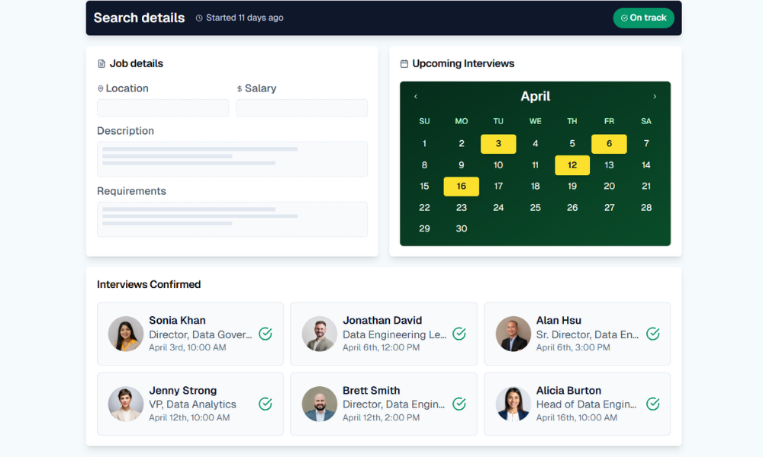Click the clock icon near Started 11 days ago

coord(200,18)
